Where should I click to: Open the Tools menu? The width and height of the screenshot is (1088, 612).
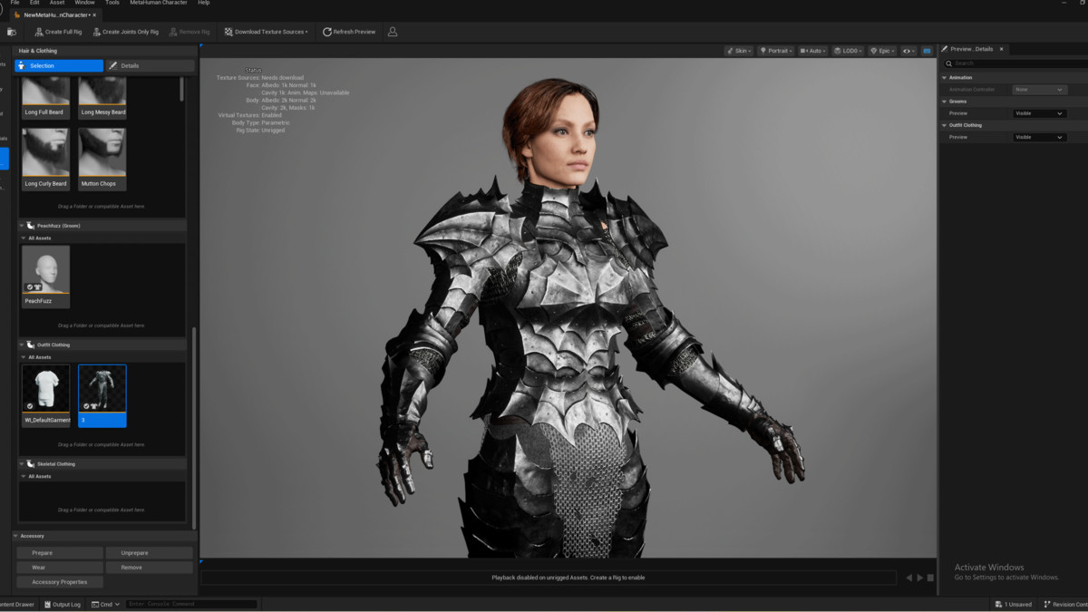click(x=112, y=3)
